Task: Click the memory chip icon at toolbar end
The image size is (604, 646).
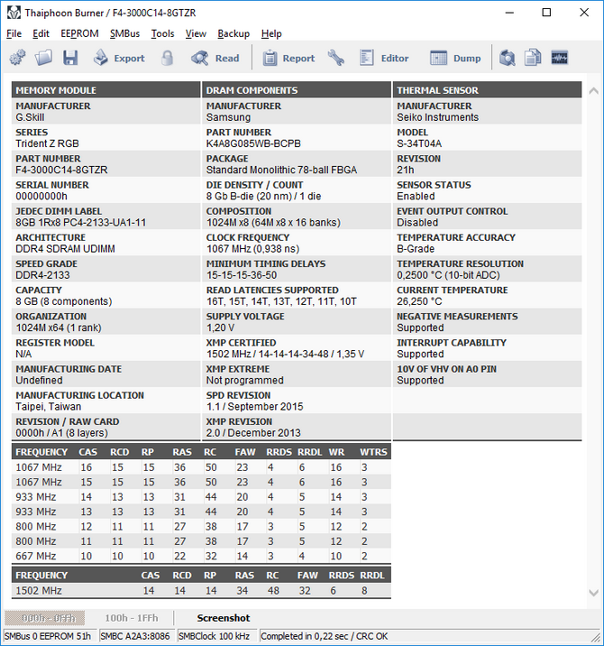Action: click(x=560, y=58)
